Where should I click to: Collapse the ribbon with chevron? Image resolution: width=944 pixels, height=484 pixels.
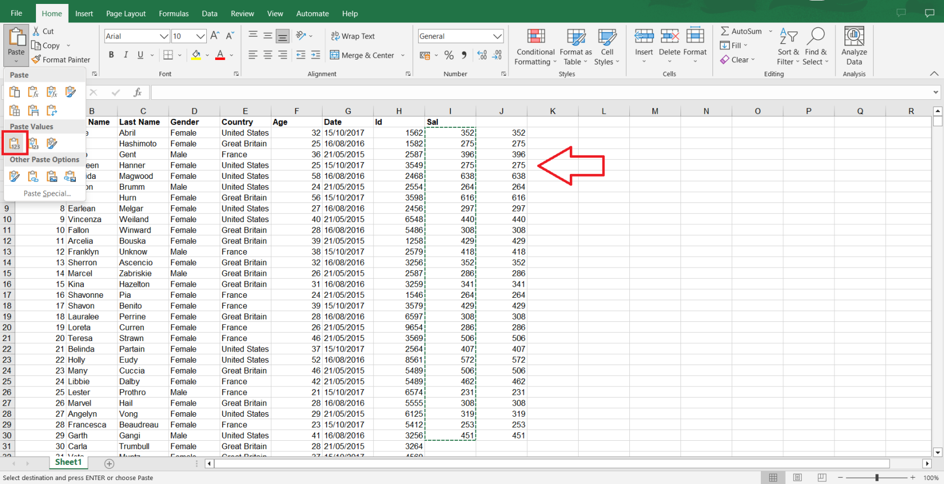coord(934,73)
